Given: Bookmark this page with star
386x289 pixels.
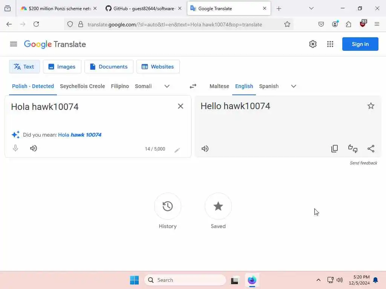Looking at the screenshot, I should 287,24.
